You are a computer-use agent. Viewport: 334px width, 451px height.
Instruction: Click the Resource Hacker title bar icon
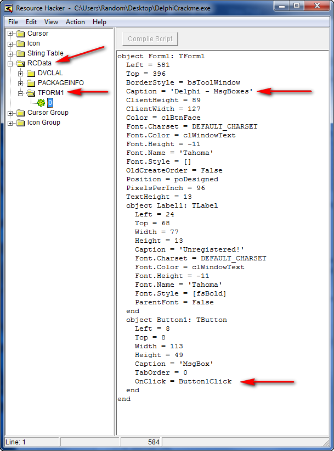tap(9, 8)
